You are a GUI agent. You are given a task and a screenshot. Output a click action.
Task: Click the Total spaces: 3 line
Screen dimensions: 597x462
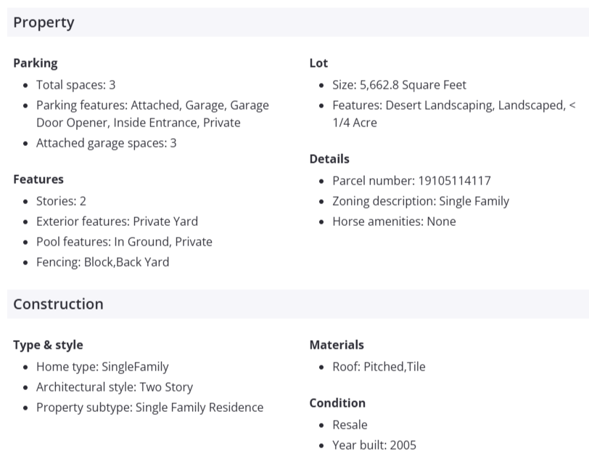point(75,85)
